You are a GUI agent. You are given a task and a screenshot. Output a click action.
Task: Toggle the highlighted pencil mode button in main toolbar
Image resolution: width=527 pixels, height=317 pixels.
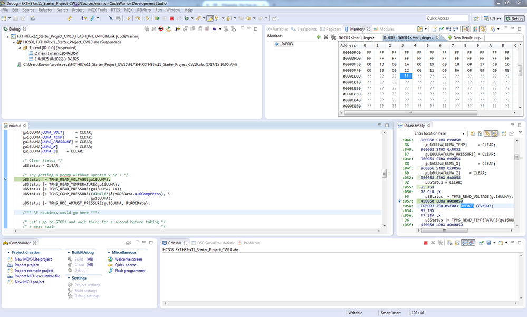tap(210, 18)
